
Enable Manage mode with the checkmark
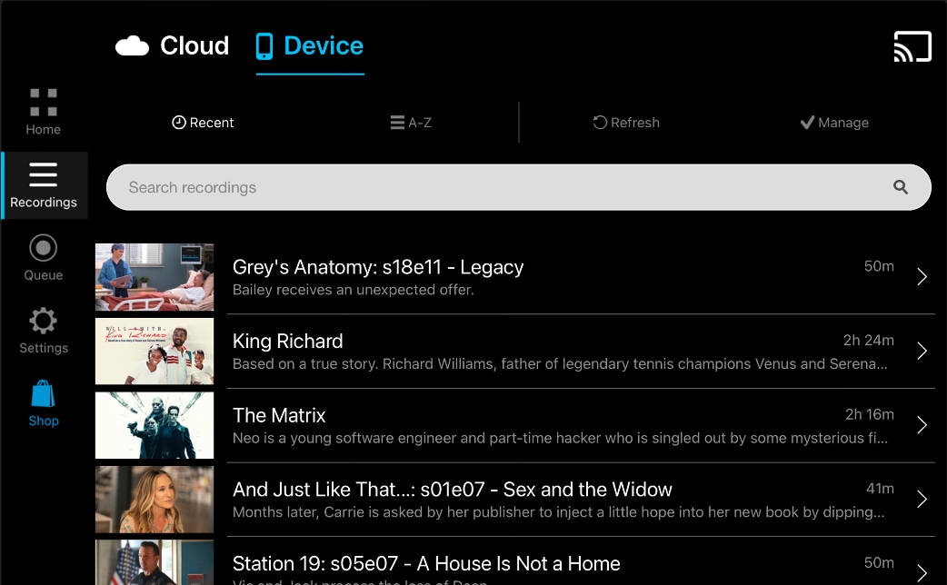point(833,122)
